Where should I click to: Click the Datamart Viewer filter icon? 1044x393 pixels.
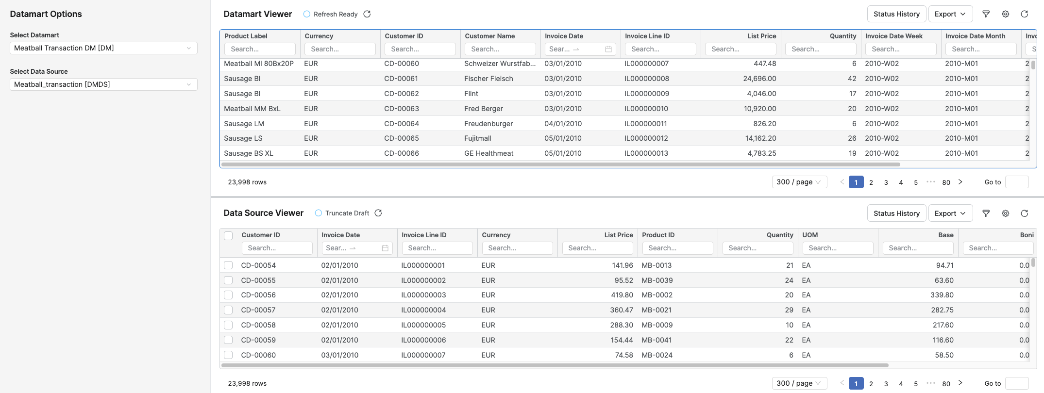[986, 14]
